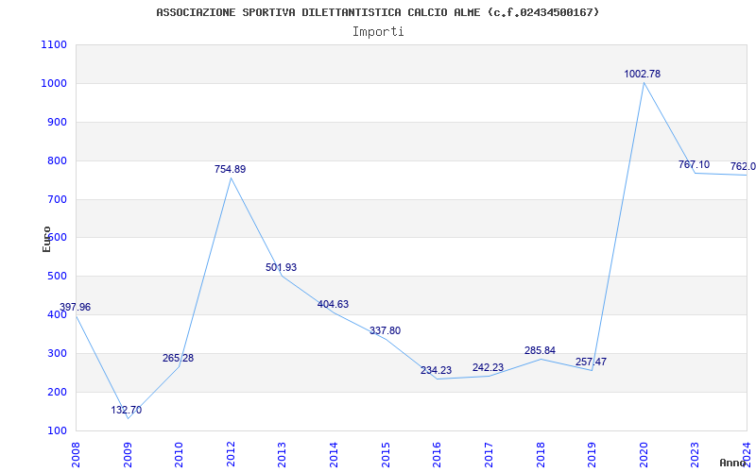Viewport: 756px width, 472px height.
Task: Select the 2020 year axis label
Action: [644, 455]
